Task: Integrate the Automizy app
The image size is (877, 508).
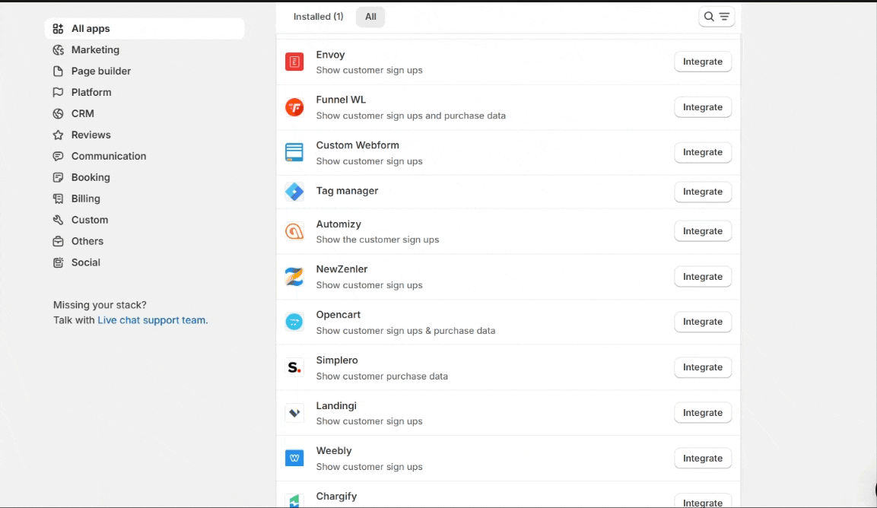Action: pyautogui.click(x=703, y=231)
